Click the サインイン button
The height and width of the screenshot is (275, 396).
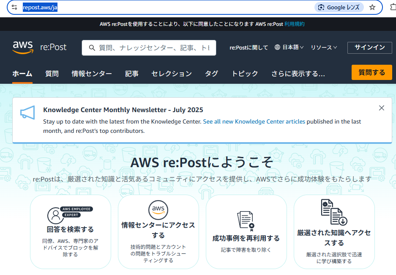tap(370, 47)
